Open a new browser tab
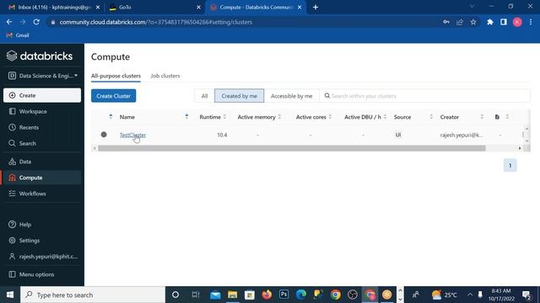Viewport: 540px width, 303px height. click(x=316, y=8)
